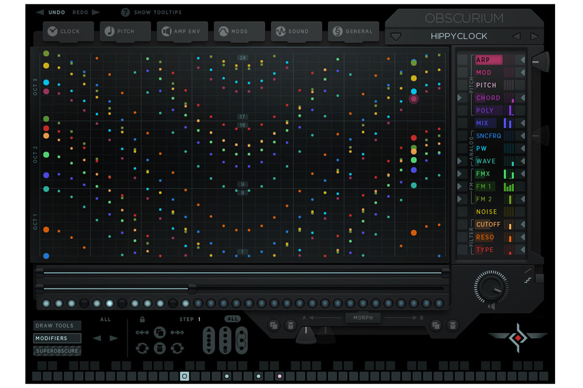Click the copy icon between shift arrows
This screenshot has height=388, width=583.
coord(159,332)
